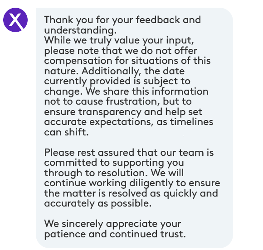Image resolution: width=263 pixels, height=250 pixels.
Task: Click the text "While we truly value your input,"
Action: (119, 40)
